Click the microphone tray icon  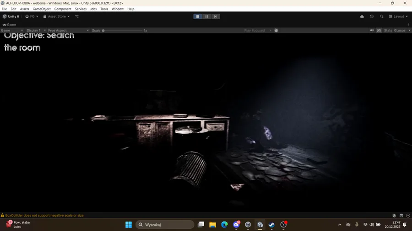(x=357, y=225)
